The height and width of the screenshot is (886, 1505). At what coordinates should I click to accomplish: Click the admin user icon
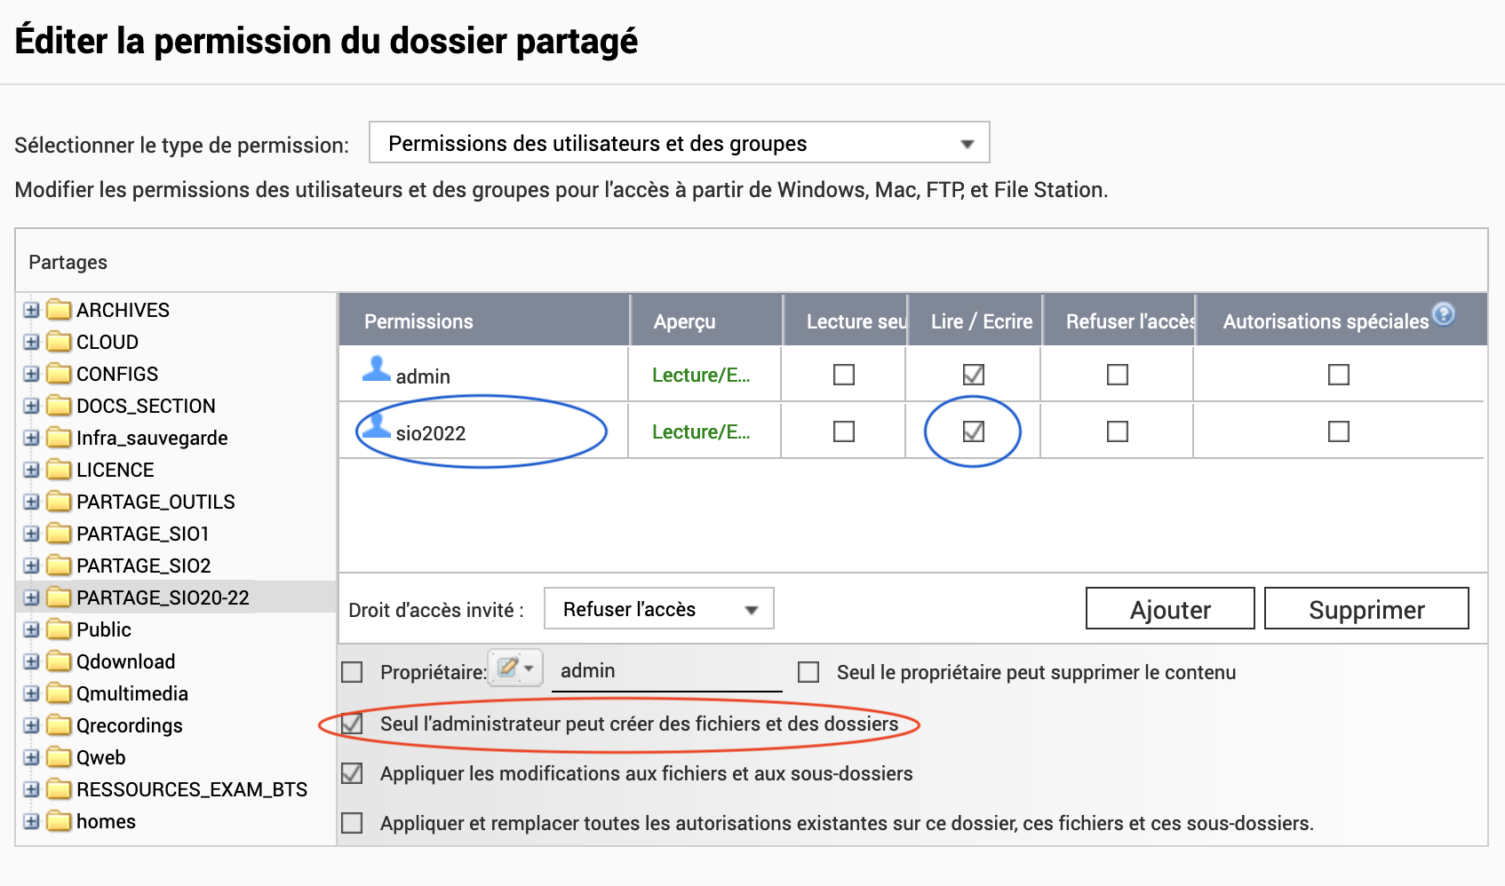pos(377,368)
